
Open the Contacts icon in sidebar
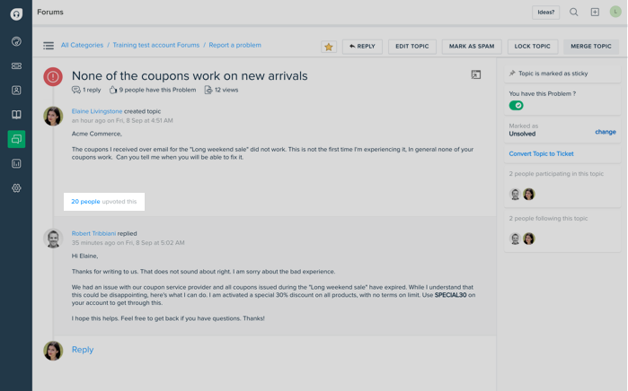click(x=16, y=91)
